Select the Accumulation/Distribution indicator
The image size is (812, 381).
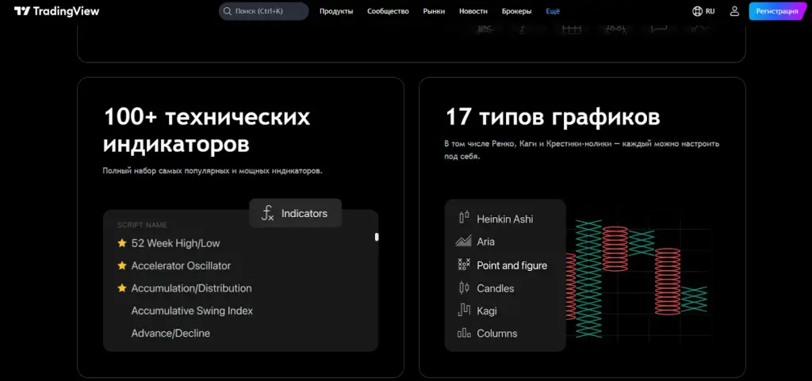192,288
